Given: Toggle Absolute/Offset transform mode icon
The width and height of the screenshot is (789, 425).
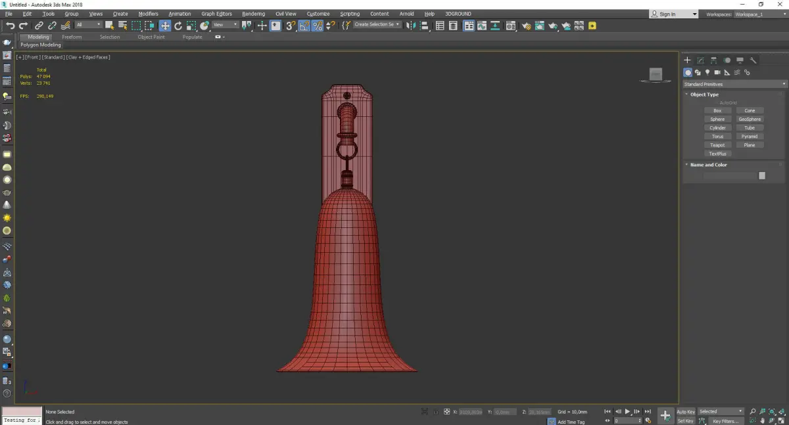Looking at the screenshot, I should click(x=447, y=412).
